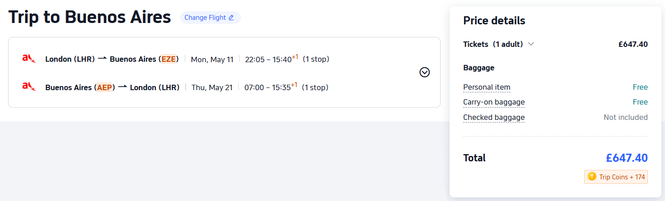This screenshot has height=201, width=665.
Task: Click the Carry-on baggage link
Action: pos(494,102)
